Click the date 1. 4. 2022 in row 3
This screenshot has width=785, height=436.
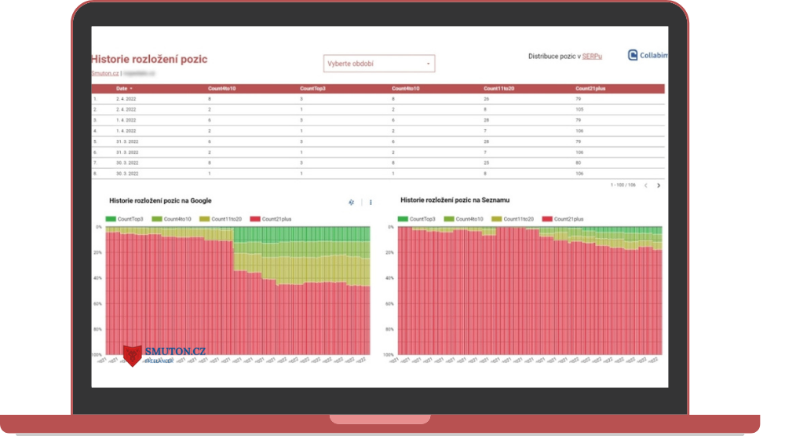(126, 120)
